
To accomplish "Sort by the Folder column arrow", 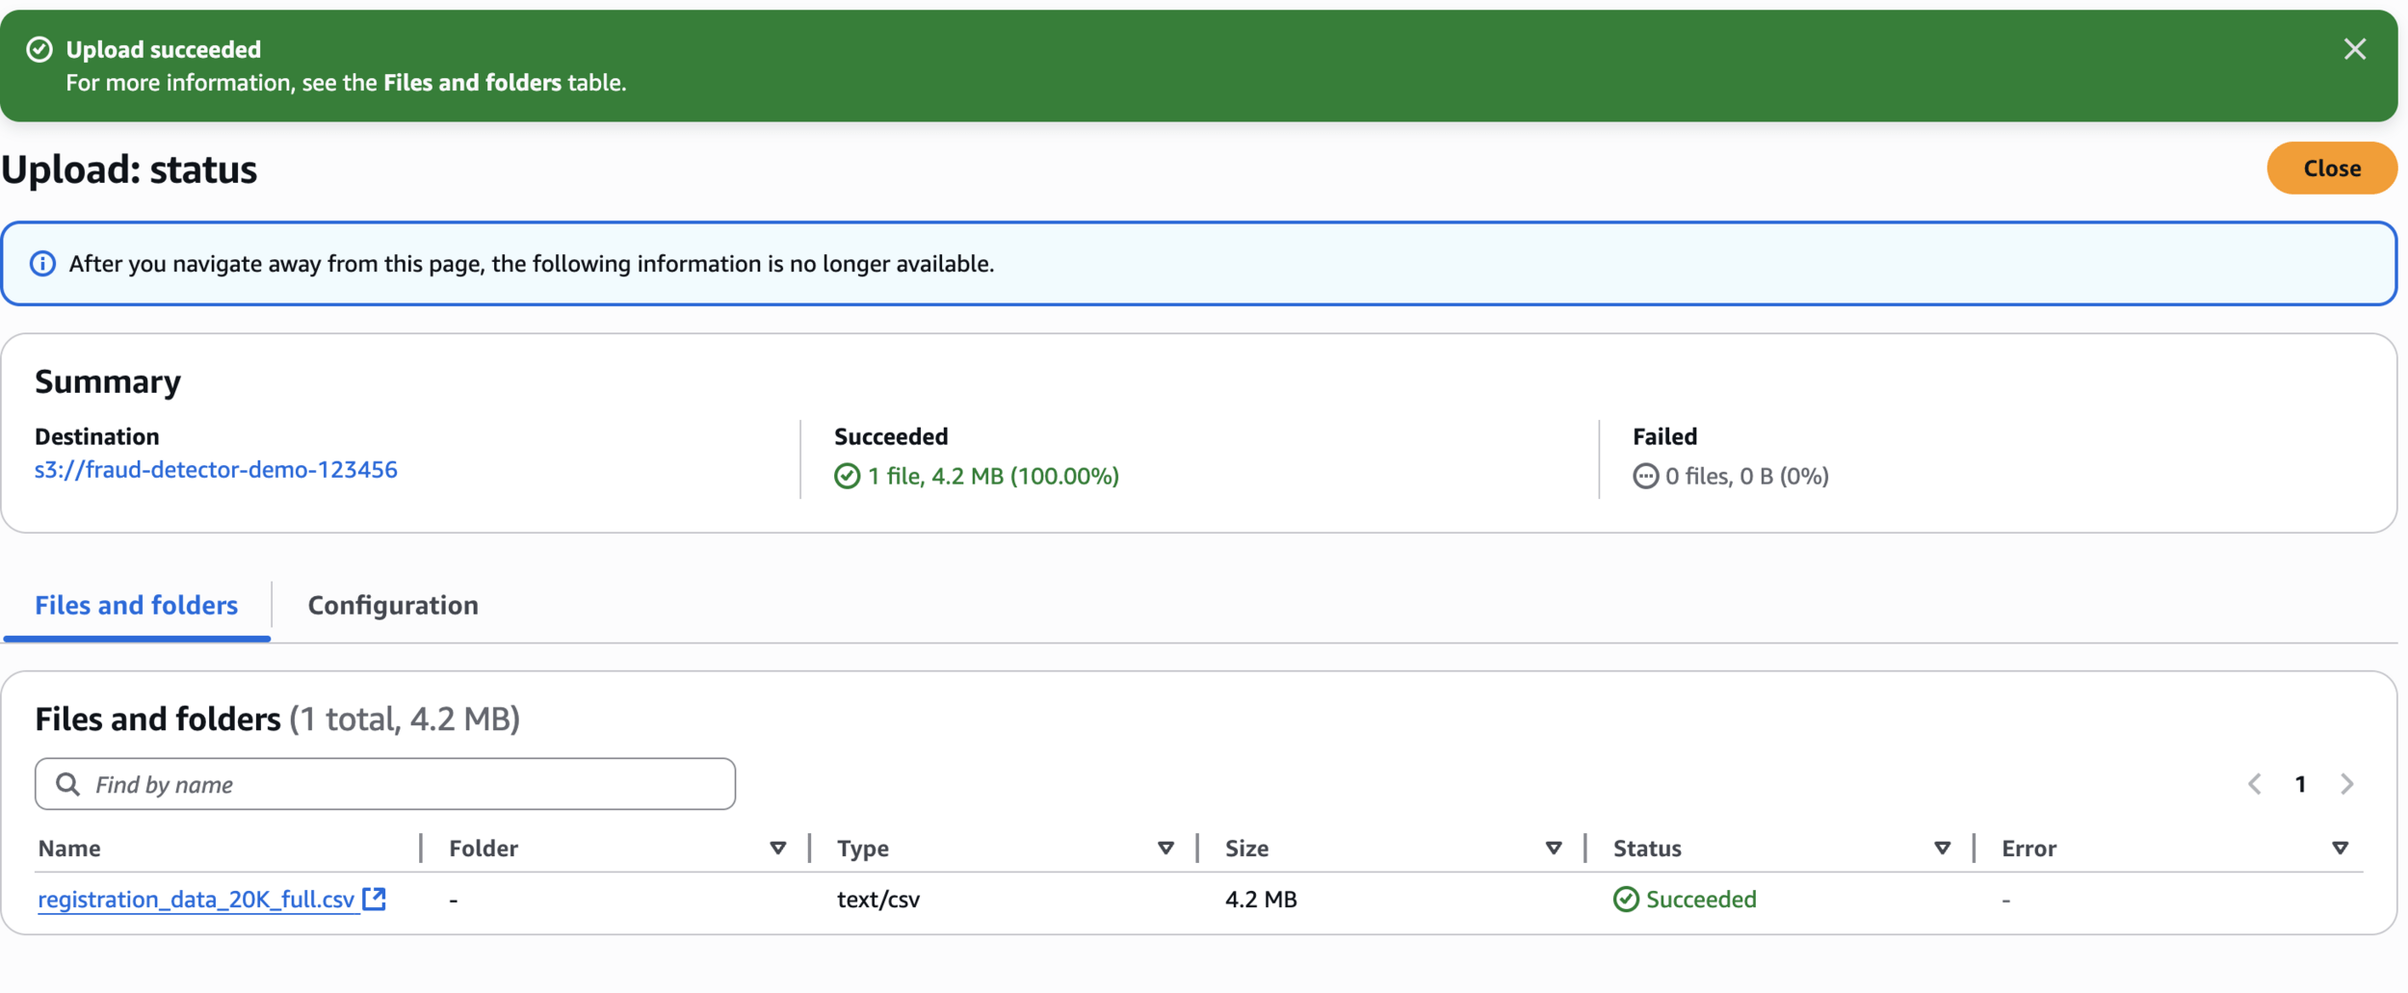I will tap(778, 849).
